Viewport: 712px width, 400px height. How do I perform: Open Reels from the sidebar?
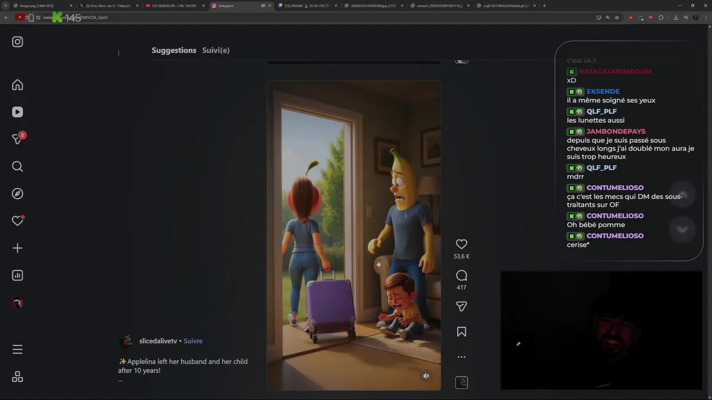(x=18, y=112)
